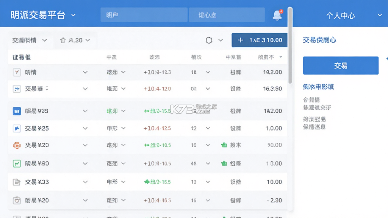Image resolution: width=388 pixels, height=218 pixels.
Task: Open the blue section link below the 交易 button
Action: pyautogui.click(x=318, y=87)
